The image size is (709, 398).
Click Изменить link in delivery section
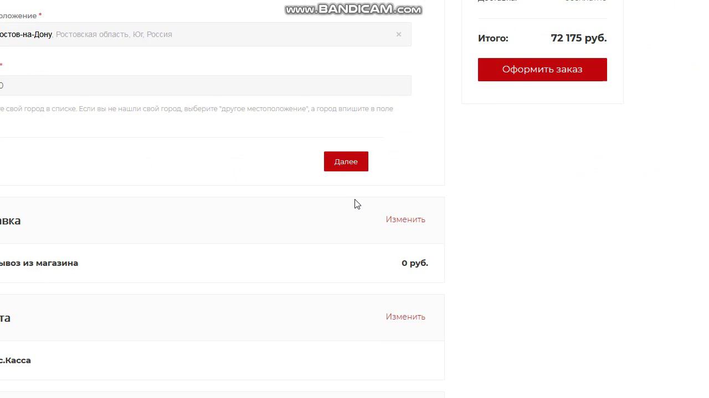click(x=405, y=219)
